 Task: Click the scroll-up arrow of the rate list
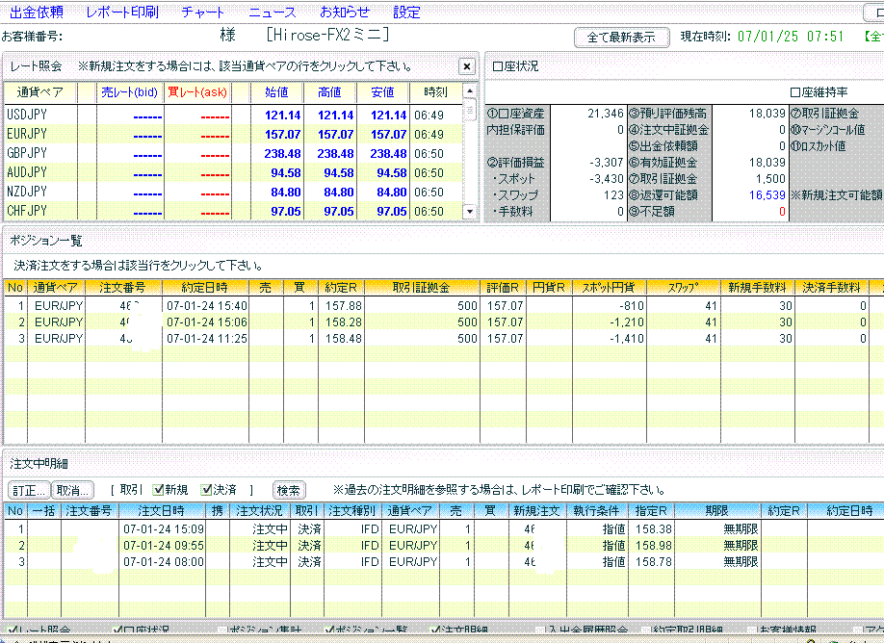[470, 90]
